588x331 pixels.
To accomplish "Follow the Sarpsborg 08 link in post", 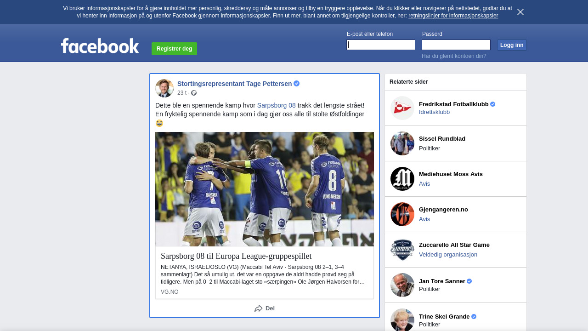I will 276,105.
